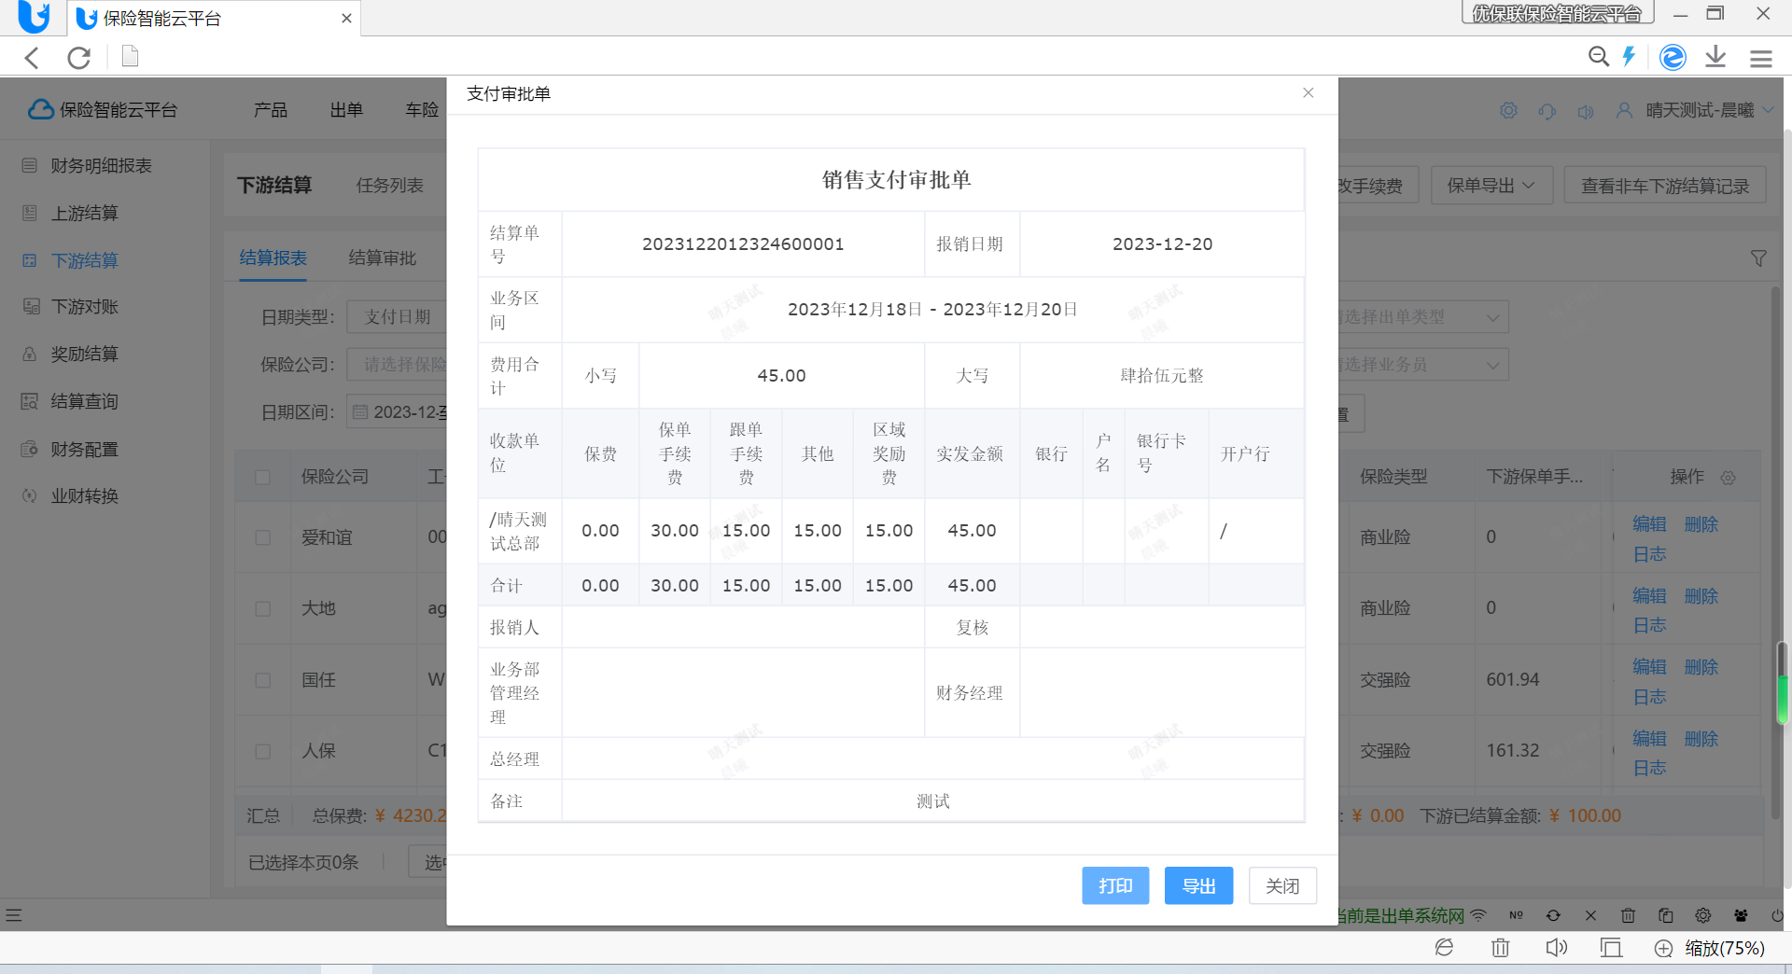The height and width of the screenshot is (974, 1792).
Task: Open the filter funnel icon
Action: coord(1758,258)
